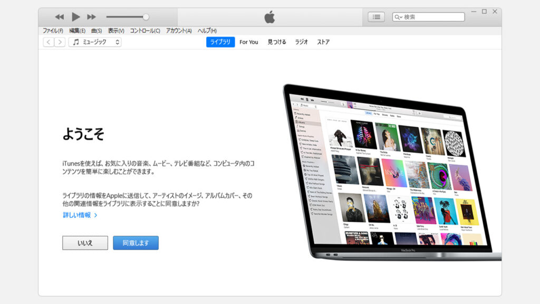Viewport: 540px width, 304px height.
Task: Switch to the 見つける tab
Action: [x=277, y=42]
